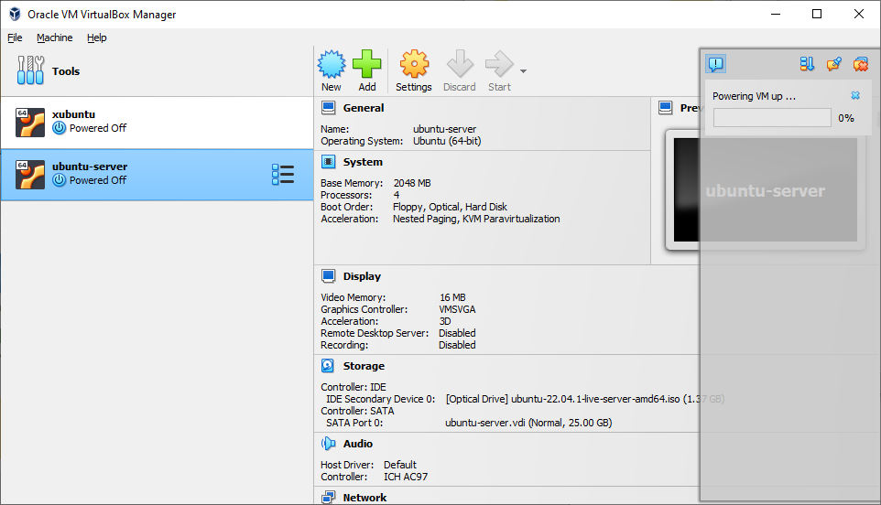Click the General section monitor icon
Image resolution: width=881 pixels, height=505 pixels.
coord(328,107)
